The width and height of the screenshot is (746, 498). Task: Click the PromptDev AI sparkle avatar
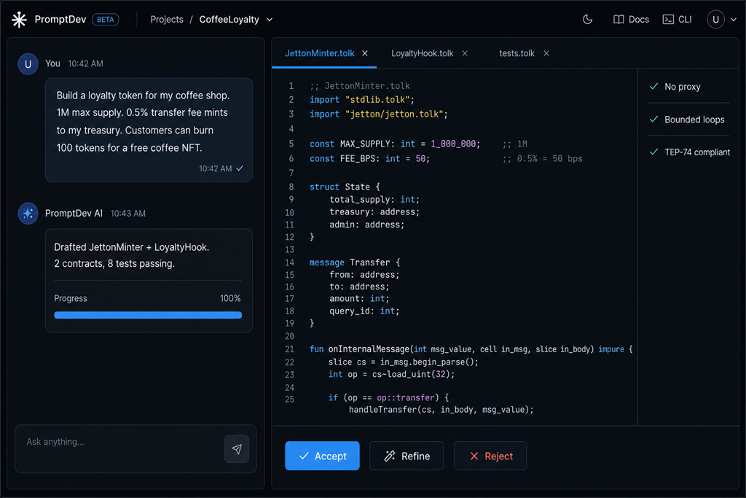(x=28, y=214)
